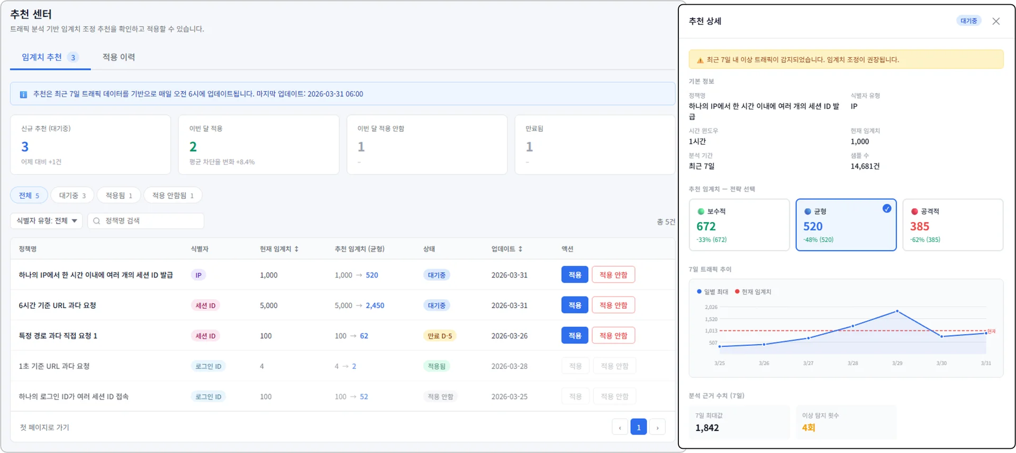
Task: Click the search magnifier icon in 정책명 검색
Action: pyautogui.click(x=97, y=221)
